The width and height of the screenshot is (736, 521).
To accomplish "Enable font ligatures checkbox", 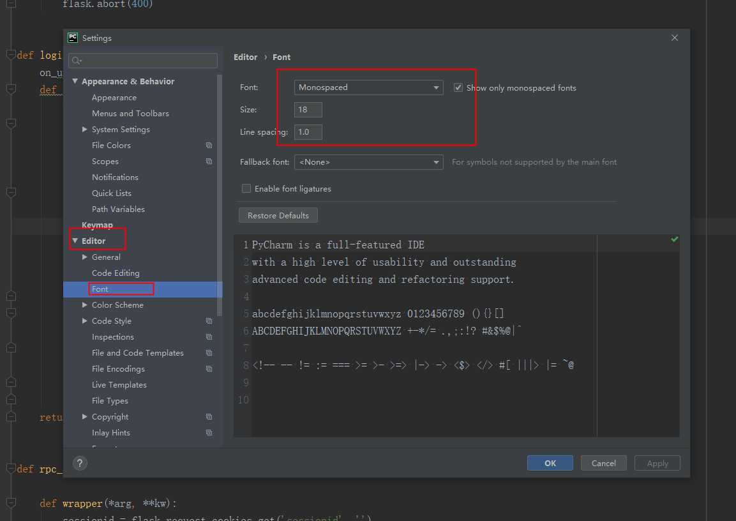I will [x=246, y=189].
